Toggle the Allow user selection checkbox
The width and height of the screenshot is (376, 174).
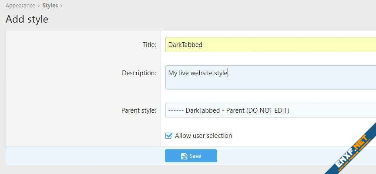168,136
